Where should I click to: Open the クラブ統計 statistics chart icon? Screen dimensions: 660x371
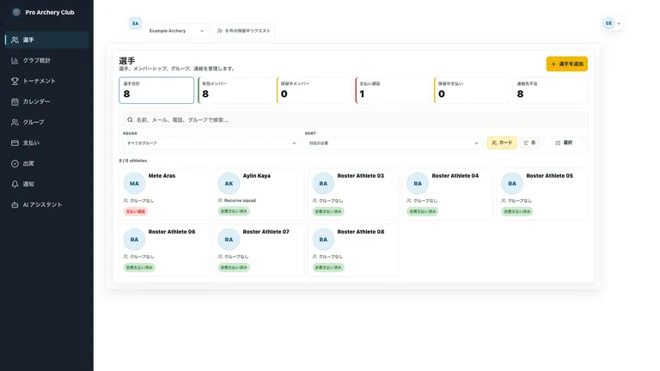pyautogui.click(x=15, y=61)
